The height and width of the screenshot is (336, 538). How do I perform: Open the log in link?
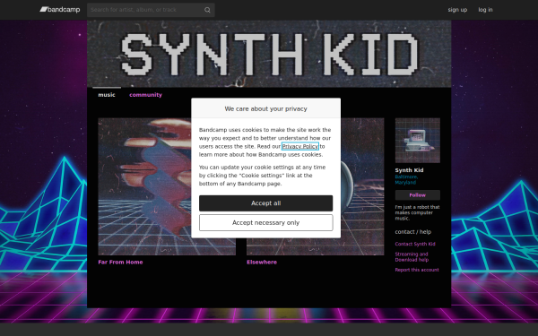(x=485, y=10)
